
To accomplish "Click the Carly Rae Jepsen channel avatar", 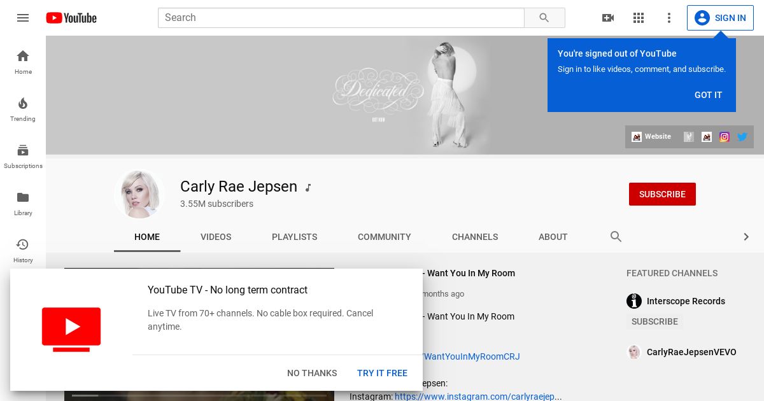I will pyautogui.click(x=139, y=194).
